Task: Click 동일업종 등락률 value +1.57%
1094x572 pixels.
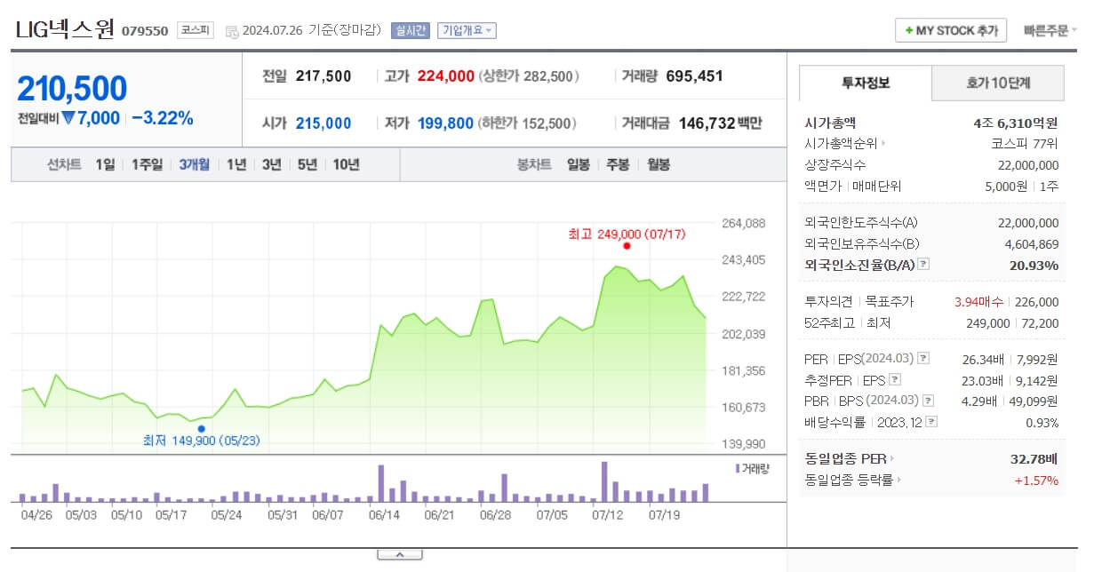Action: point(1036,481)
